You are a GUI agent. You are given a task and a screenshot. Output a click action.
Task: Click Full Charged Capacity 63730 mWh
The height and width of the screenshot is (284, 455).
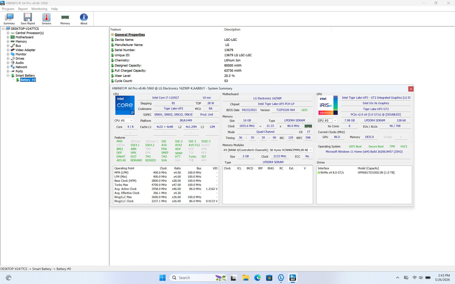tap(233, 71)
